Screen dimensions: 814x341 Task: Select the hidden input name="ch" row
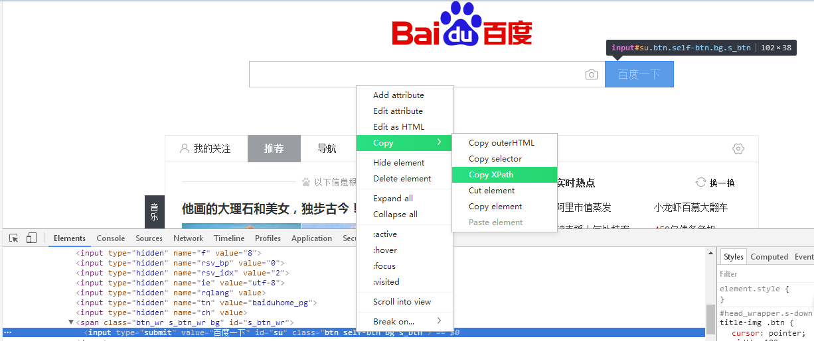[161, 313]
